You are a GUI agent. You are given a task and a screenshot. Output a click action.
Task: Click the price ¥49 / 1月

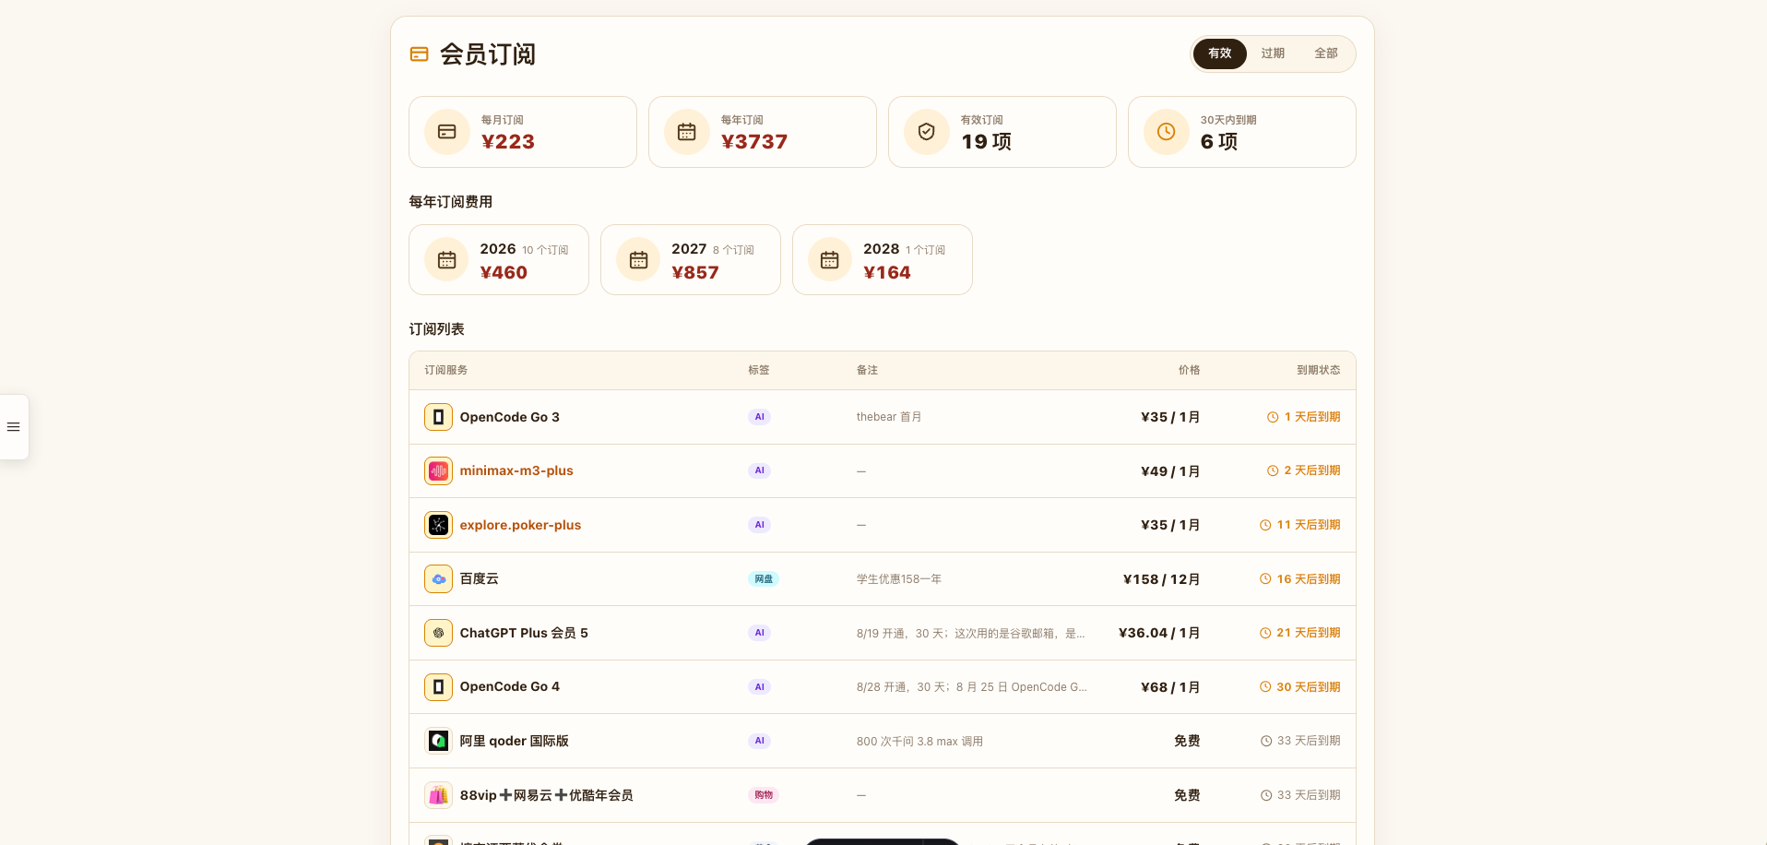coord(1170,471)
